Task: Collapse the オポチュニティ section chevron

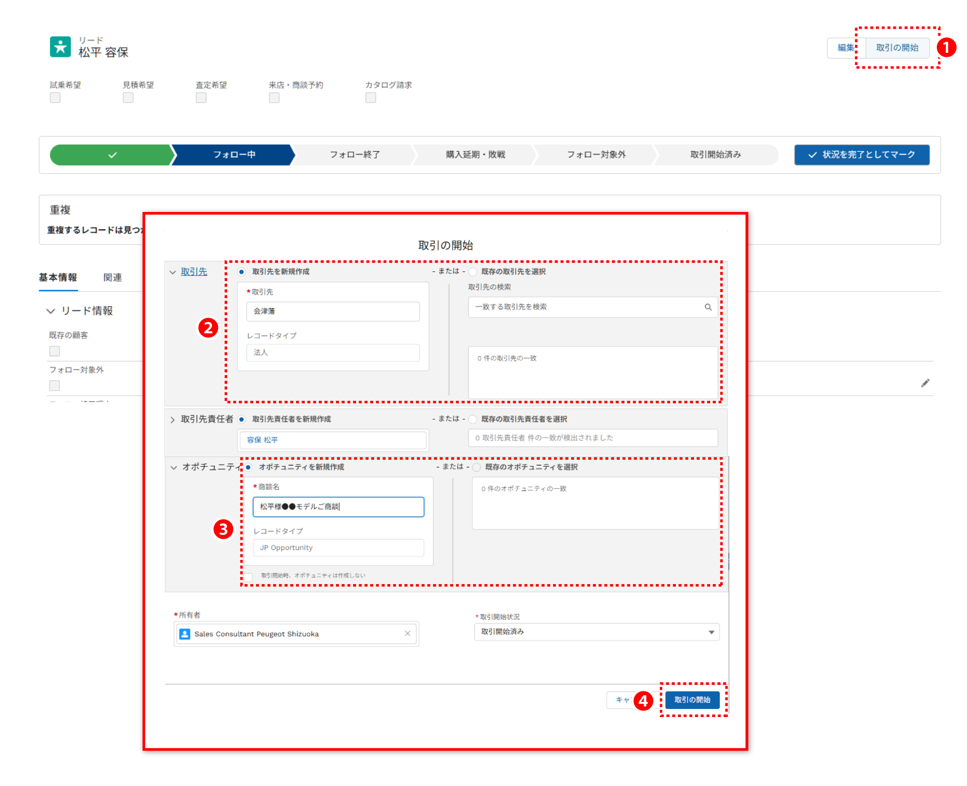Action: point(174,468)
